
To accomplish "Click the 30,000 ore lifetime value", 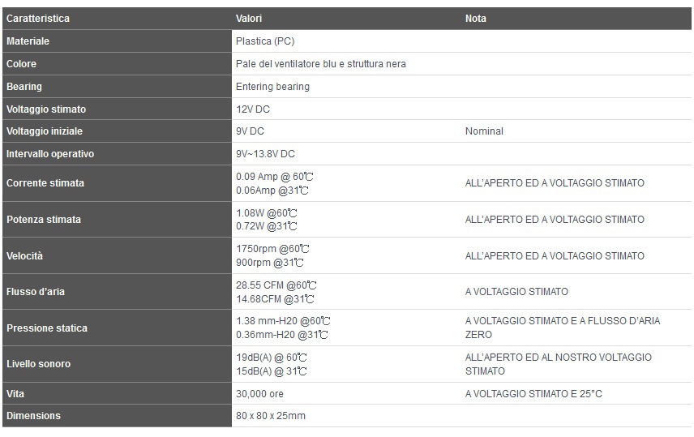I will (x=259, y=393).
